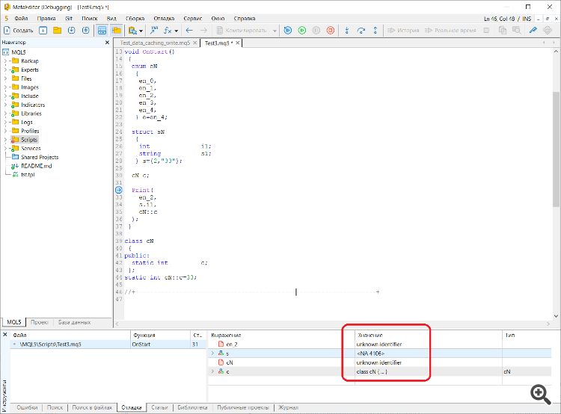Go back with the left arrow icon
This screenshot has height=414, width=561.
click(x=189, y=31)
